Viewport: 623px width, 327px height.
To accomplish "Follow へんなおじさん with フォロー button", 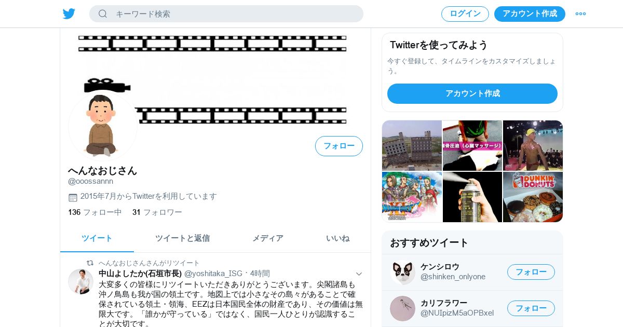I will [339, 146].
